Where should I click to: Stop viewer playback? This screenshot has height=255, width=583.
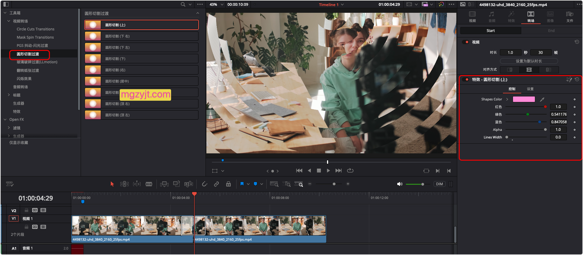tap(319, 171)
